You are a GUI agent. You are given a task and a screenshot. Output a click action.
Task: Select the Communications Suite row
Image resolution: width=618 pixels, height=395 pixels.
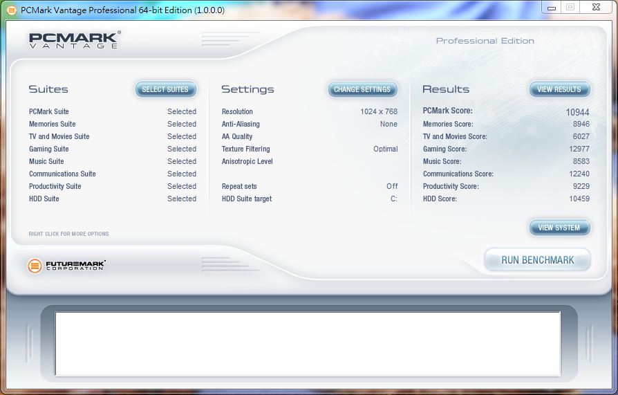pyautogui.click(x=112, y=174)
